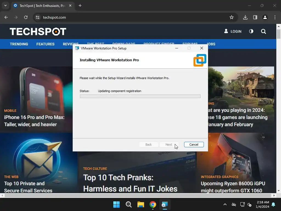Click the installation progress bar
Viewport: 281px width, 211px height.
[x=140, y=96]
